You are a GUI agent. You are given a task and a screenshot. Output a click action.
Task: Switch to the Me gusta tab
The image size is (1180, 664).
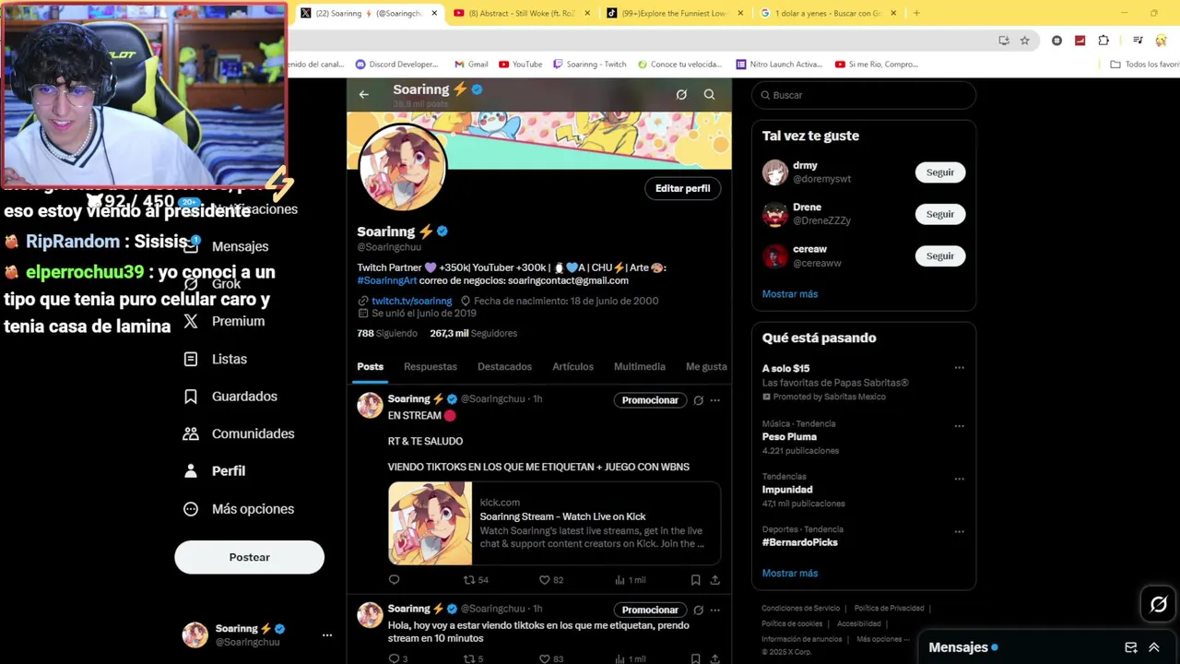coord(706,366)
